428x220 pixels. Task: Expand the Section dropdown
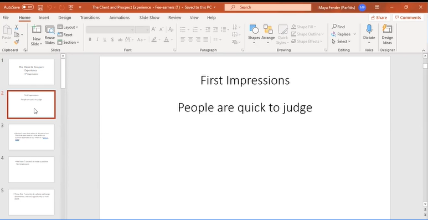click(x=68, y=42)
